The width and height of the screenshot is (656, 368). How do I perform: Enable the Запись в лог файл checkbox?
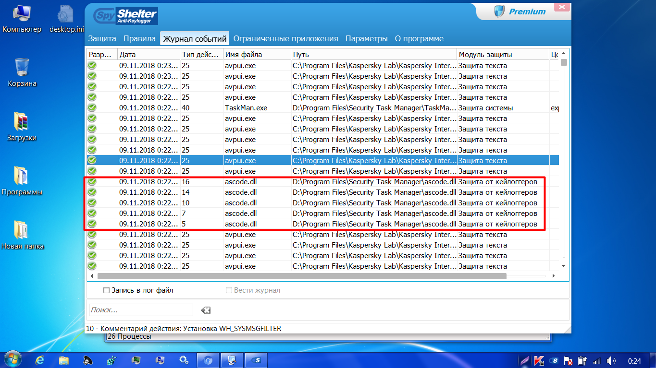[106, 290]
